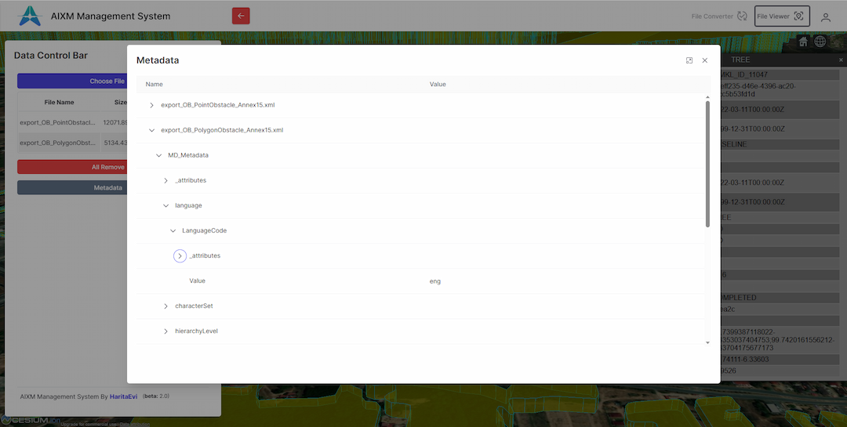This screenshot has width=847, height=427.
Task: Click the Choose File button
Action: tap(107, 81)
